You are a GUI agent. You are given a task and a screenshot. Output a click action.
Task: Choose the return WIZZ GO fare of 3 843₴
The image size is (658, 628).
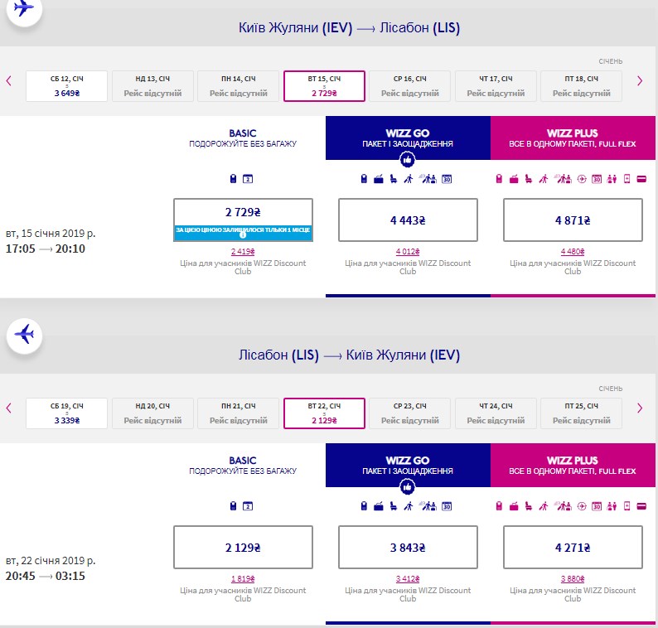(408, 547)
